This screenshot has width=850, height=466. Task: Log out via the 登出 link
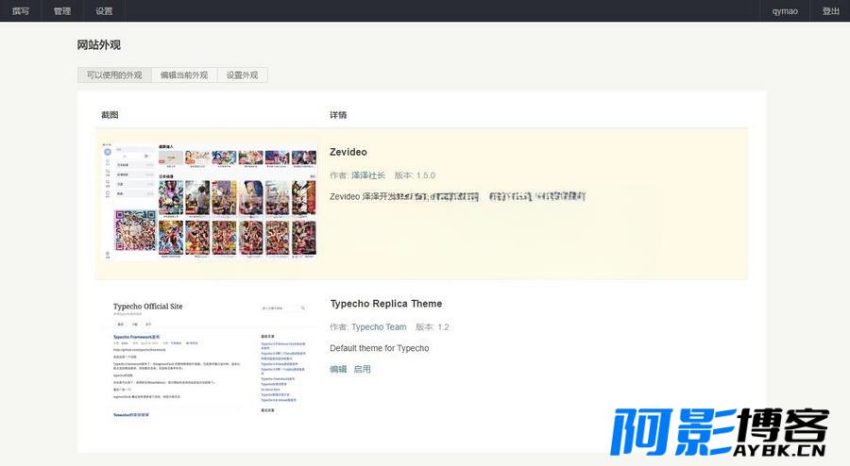pos(830,10)
